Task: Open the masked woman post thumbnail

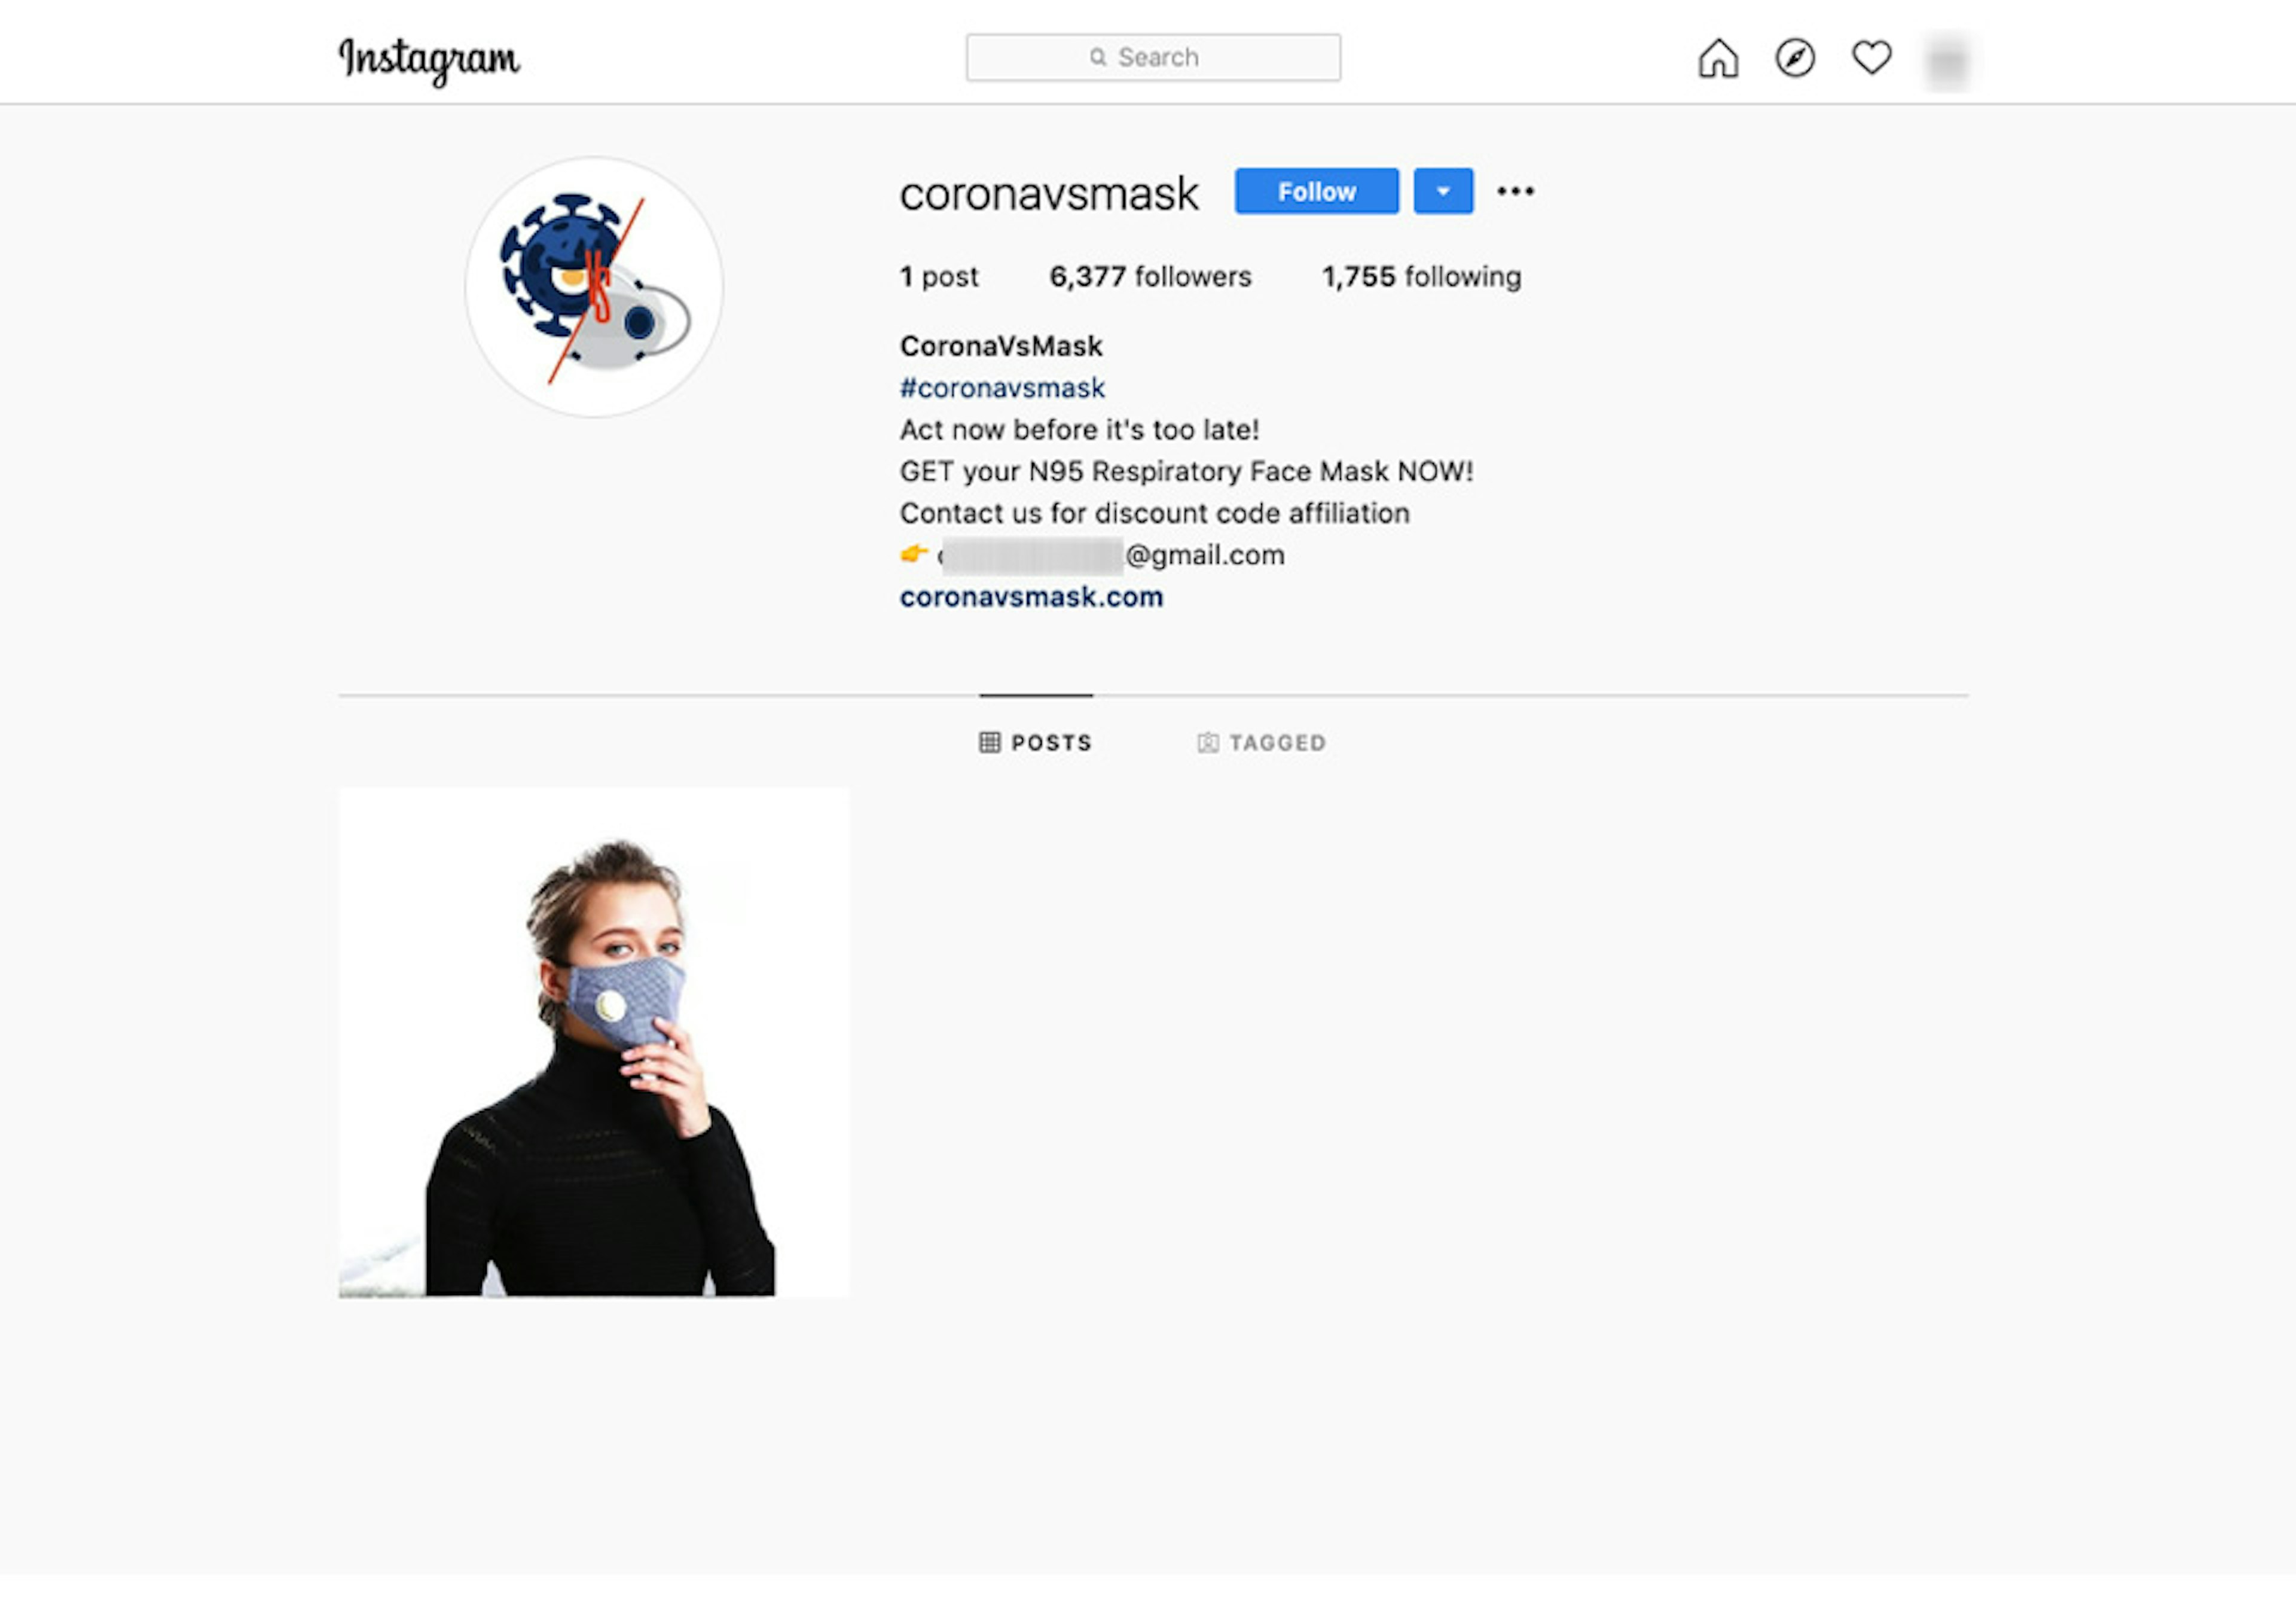Action: click(594, 1042)
